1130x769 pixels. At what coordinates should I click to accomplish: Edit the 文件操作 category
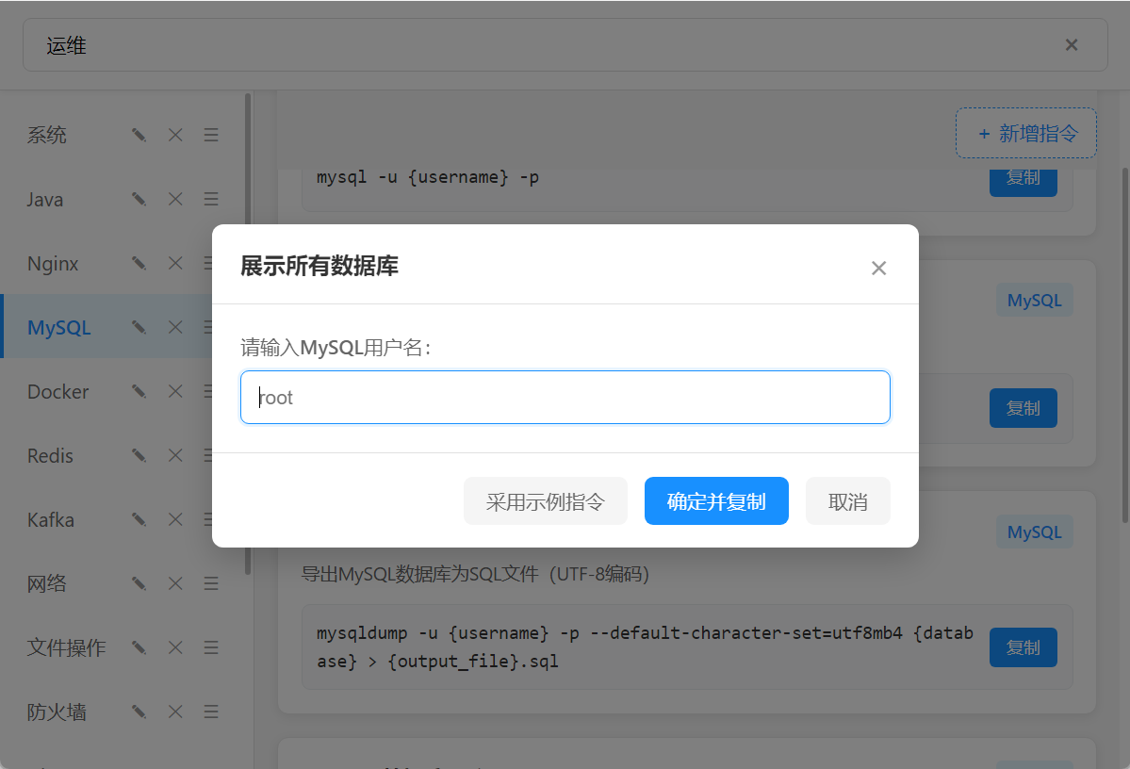139,647
